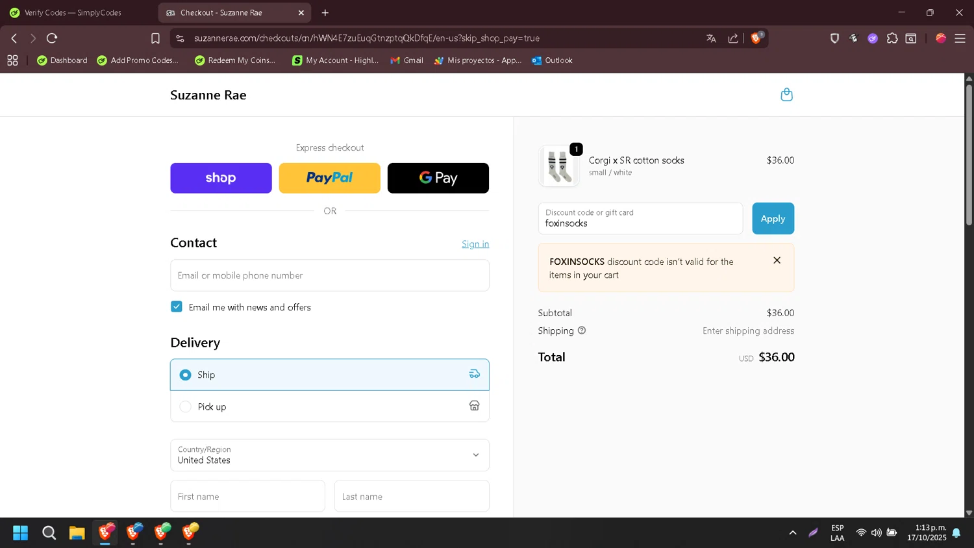Image resolution: width=974 pixels, height=548 pixels.
Task: Click the ESP LAA language indicator
Action: click(838, 533)
